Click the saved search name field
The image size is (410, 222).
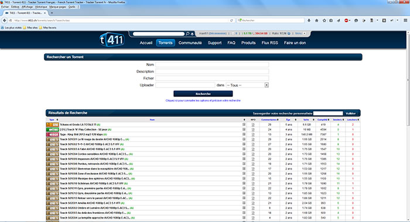(328, 113)
